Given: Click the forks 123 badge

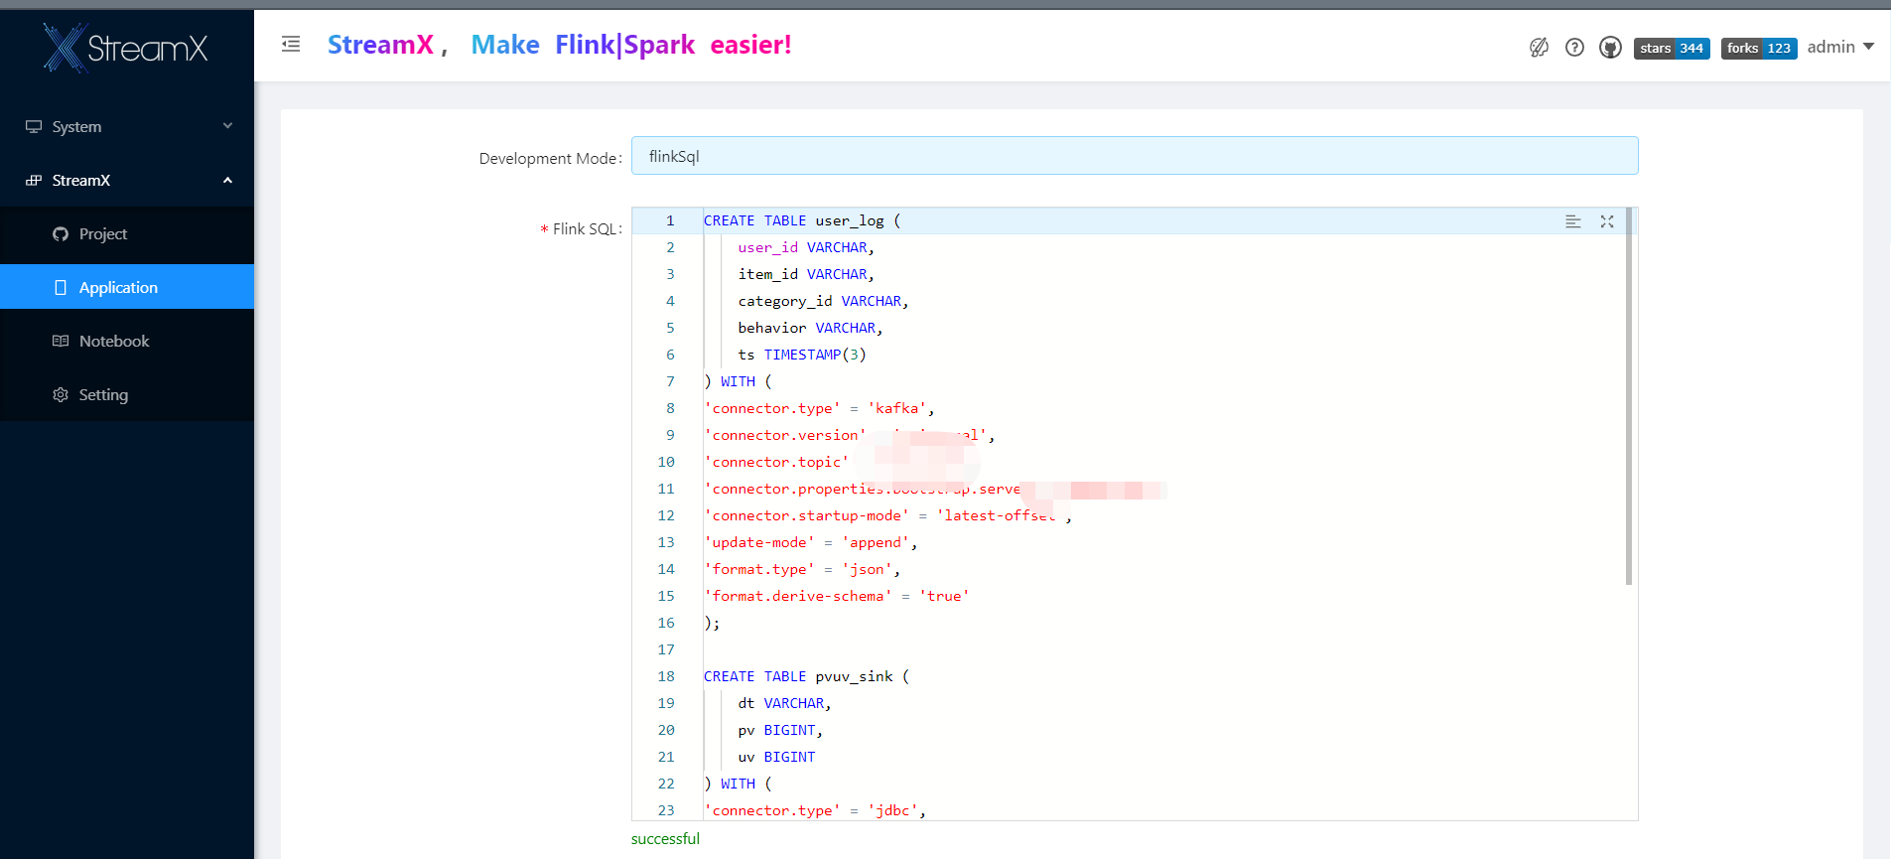Looking at the screenshot, I should tap(1759, 48).
